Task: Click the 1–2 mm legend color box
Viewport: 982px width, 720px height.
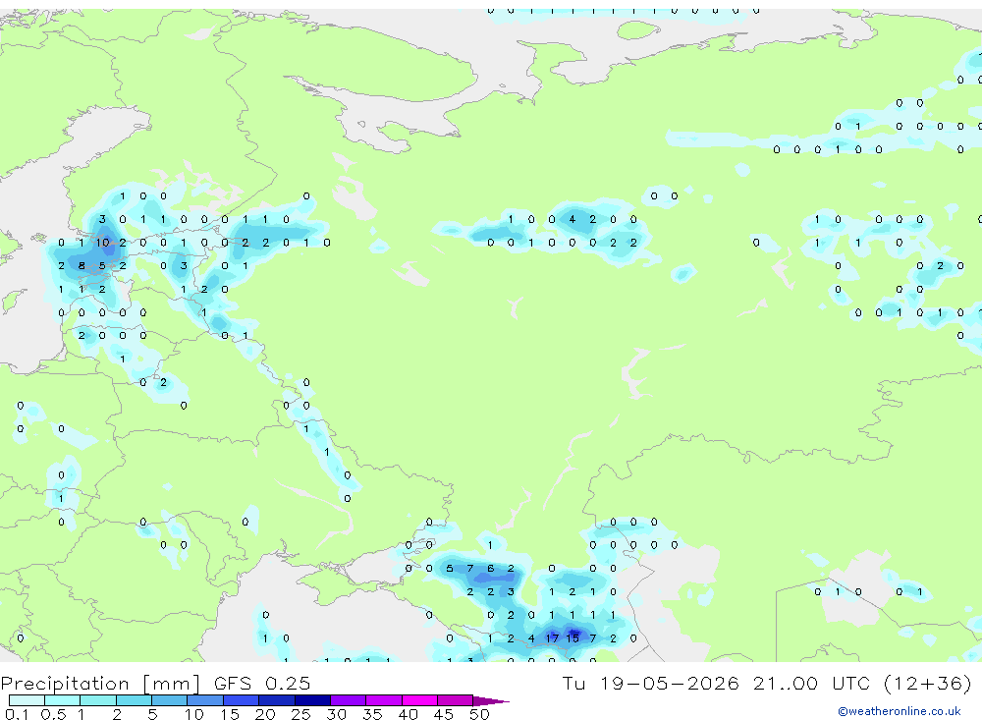Action: click(x=98, y=700)
